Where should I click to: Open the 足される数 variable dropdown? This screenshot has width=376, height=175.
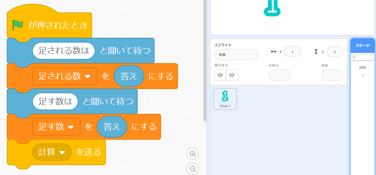point(87,76)
